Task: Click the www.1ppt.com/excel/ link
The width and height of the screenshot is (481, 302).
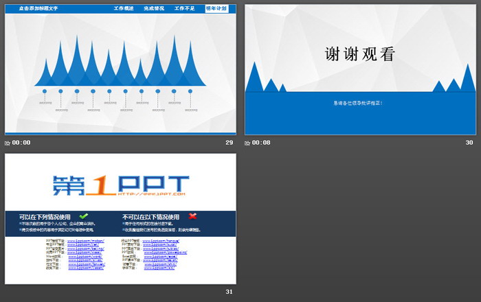Action: [x=160, y=257]
